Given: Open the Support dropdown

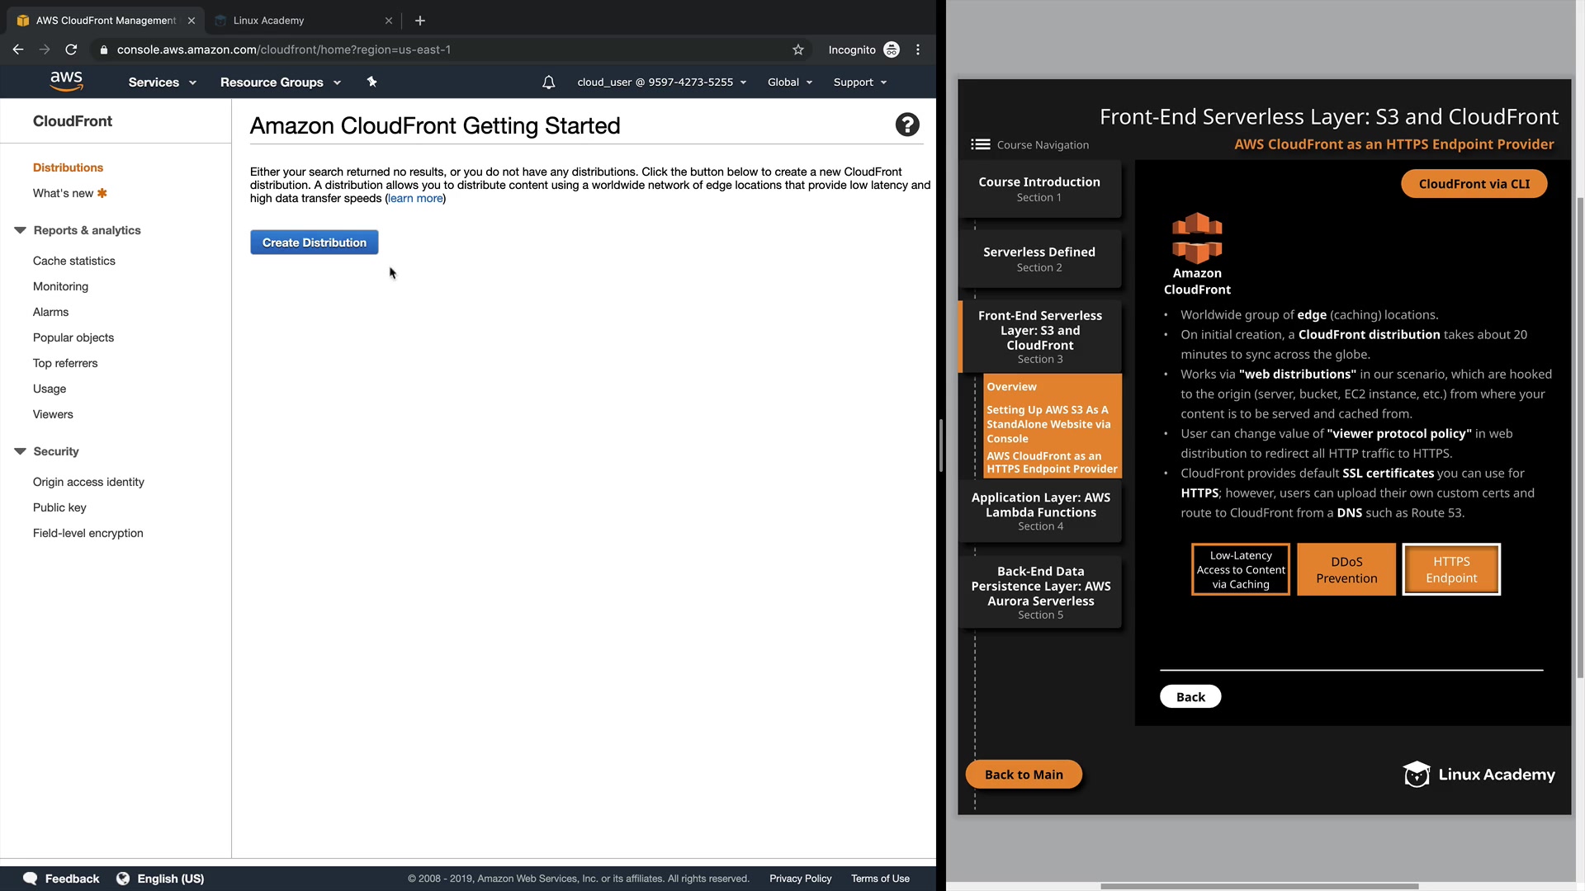Looking at the screenshot, I should [859, 82].
